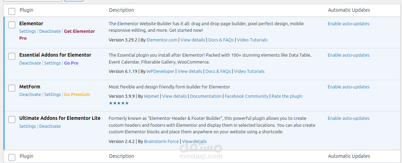The height and width of the screenshot is (163, 402).
Task: Click the Essential Addons for Elementor title
Action: pyautogui.click(x=55, y=55)
